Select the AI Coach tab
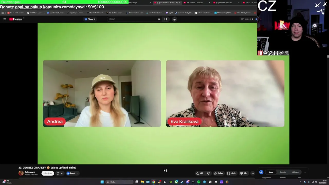This screenshot has height=185, width=329. pyautogui.click(x=295, y=172)
